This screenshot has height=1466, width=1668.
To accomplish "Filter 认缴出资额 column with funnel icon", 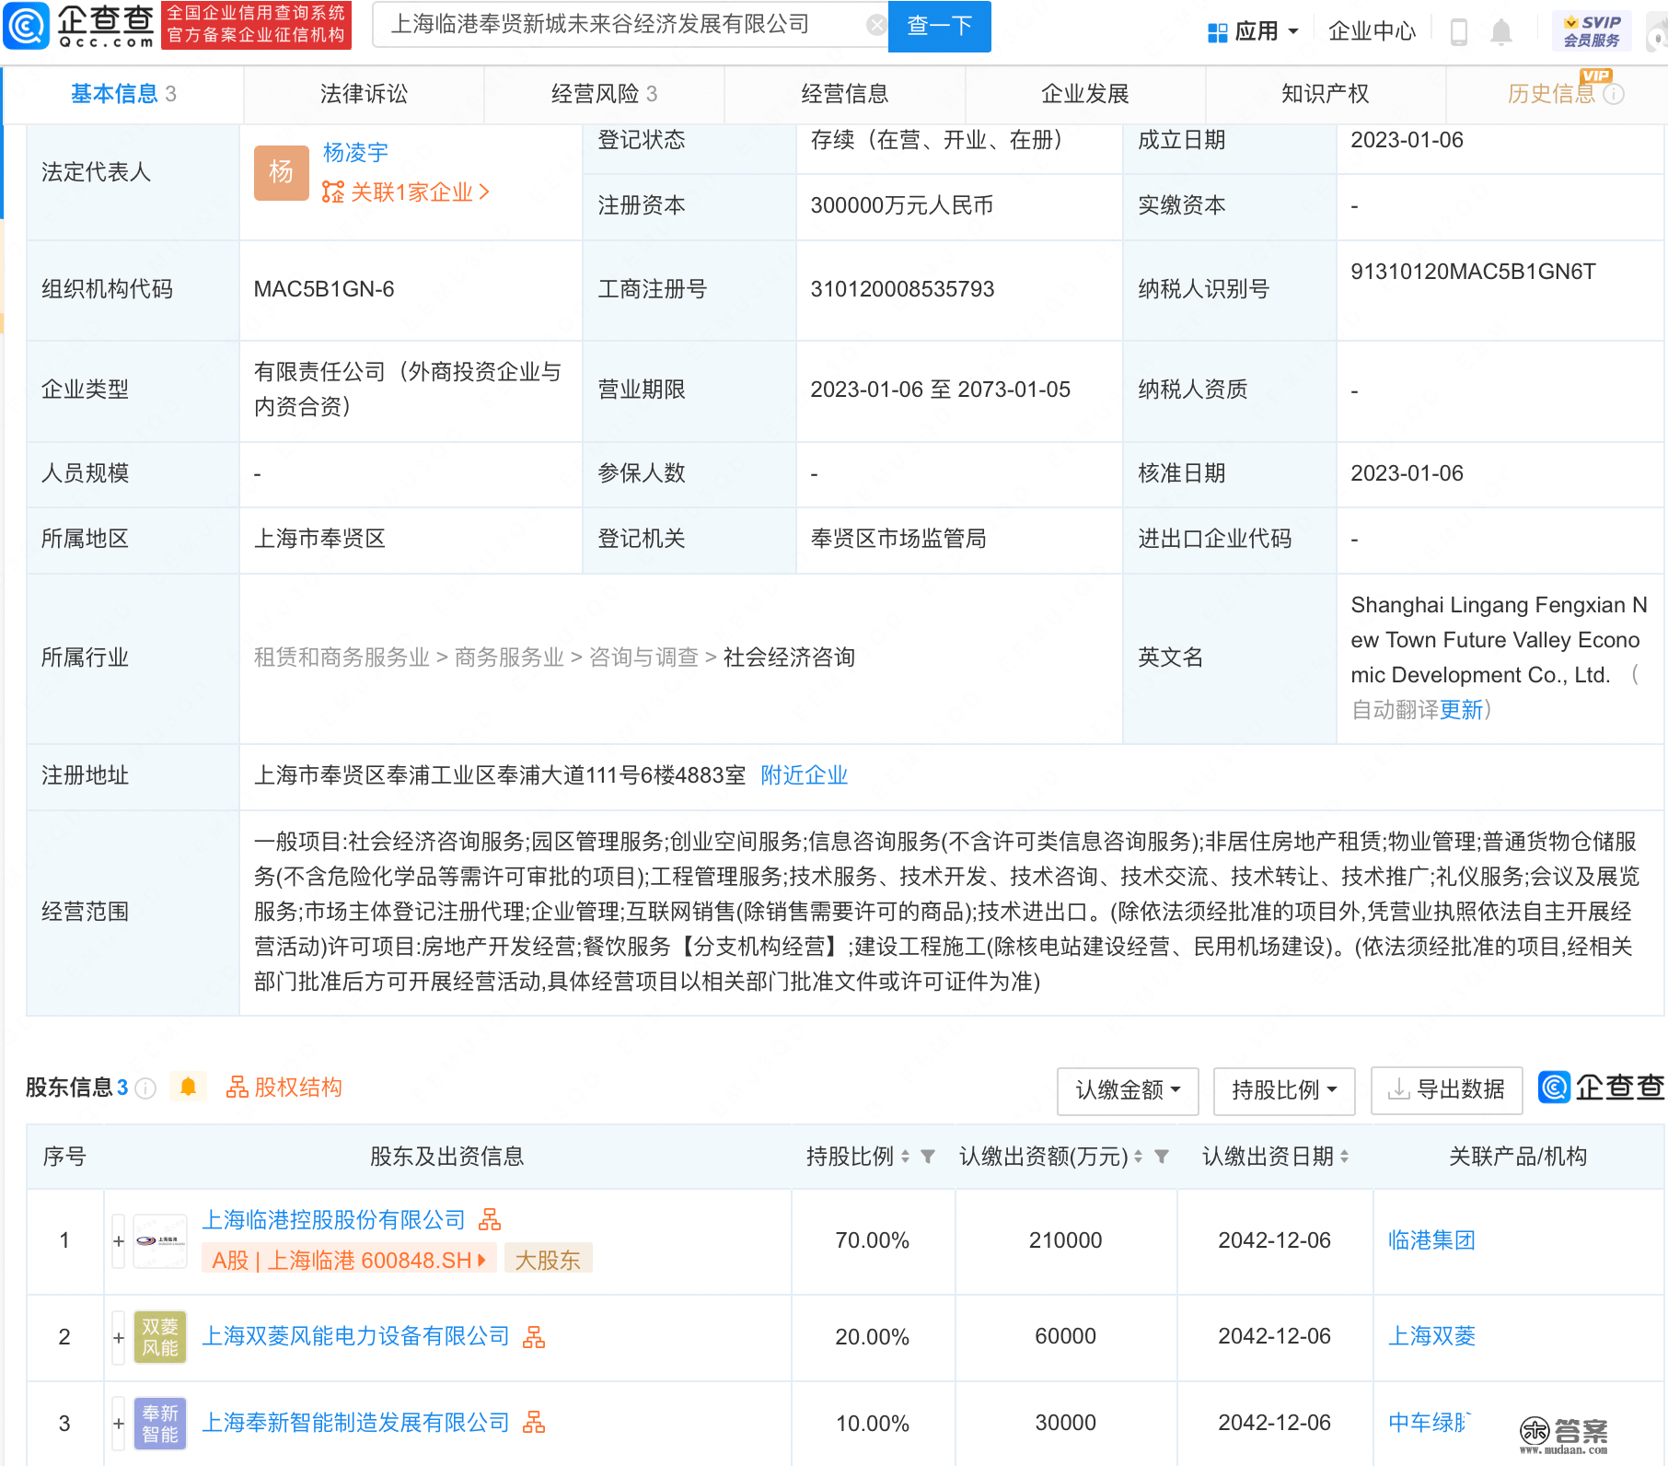I will 1162,1157.
